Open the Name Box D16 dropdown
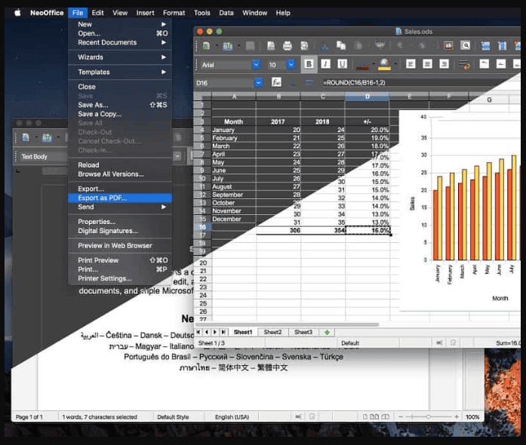Screen dimensions: 526x445 tap(258, 82)
